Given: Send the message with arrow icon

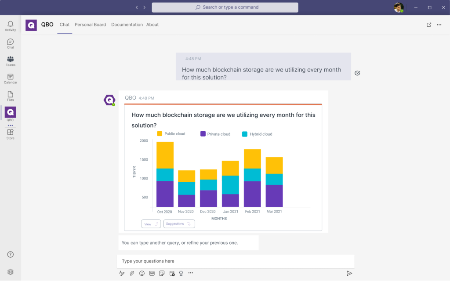Looking at the screenshot, I should (349, 273).
